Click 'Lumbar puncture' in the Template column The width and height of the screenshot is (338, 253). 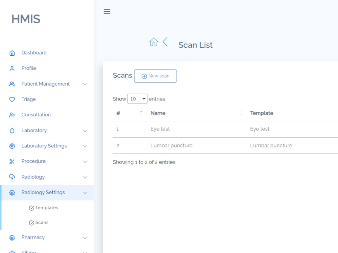tap(271, 146)
